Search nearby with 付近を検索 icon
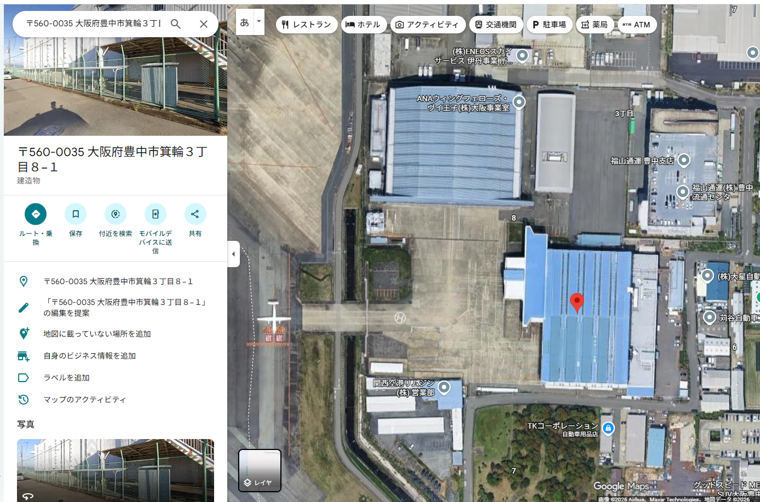The height and width of the screenshot is (502, 760). (x=116, y=214)
